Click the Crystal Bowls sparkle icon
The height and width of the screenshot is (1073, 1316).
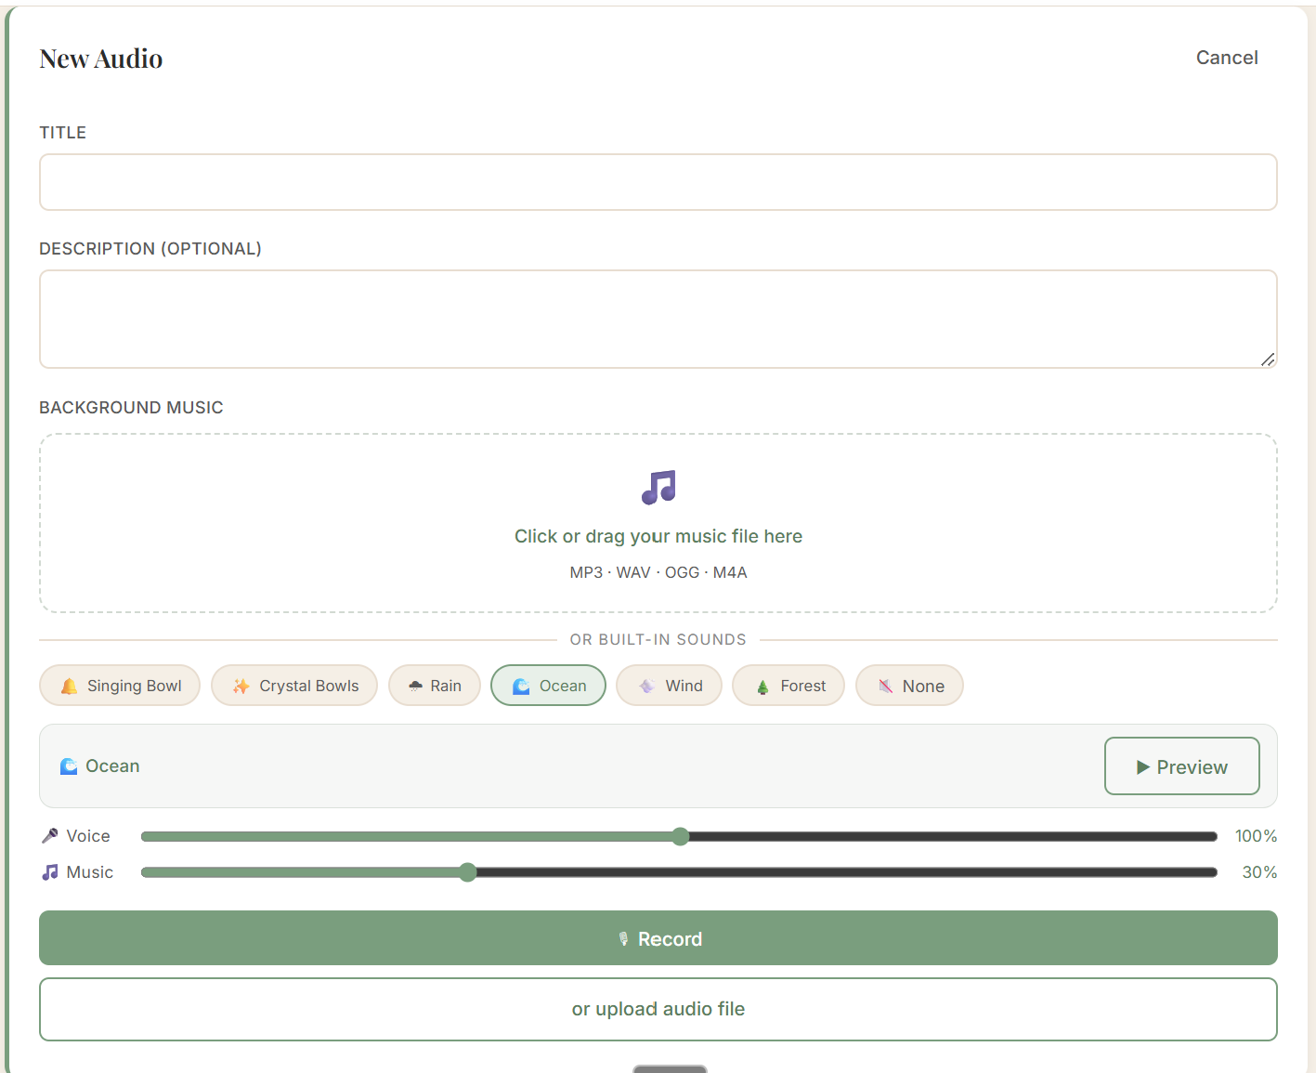point(241,686)
